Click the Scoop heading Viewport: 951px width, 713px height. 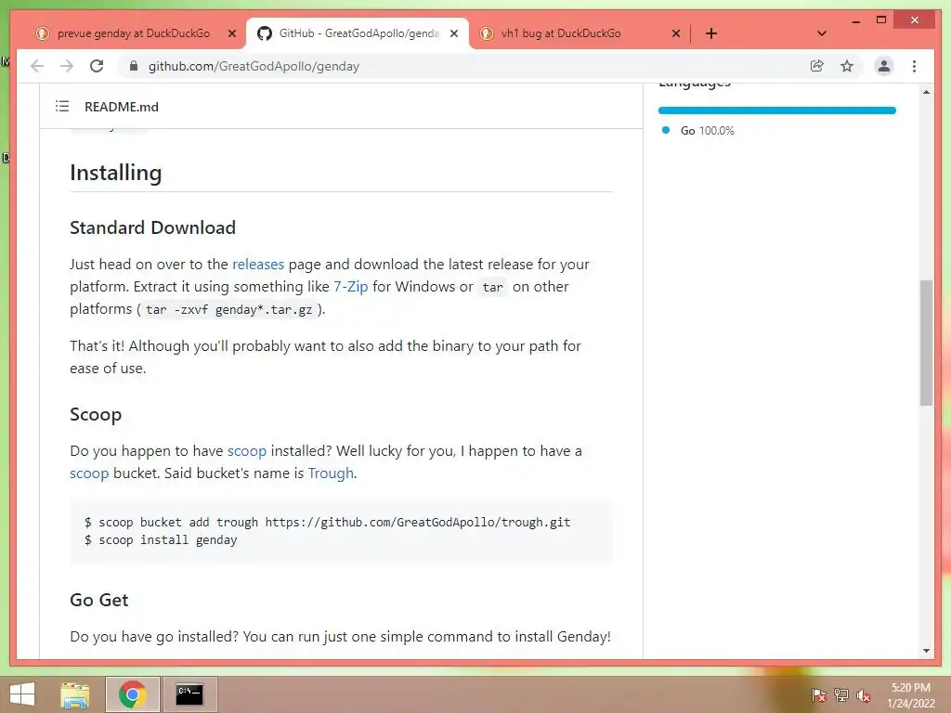tap(96, 415)
